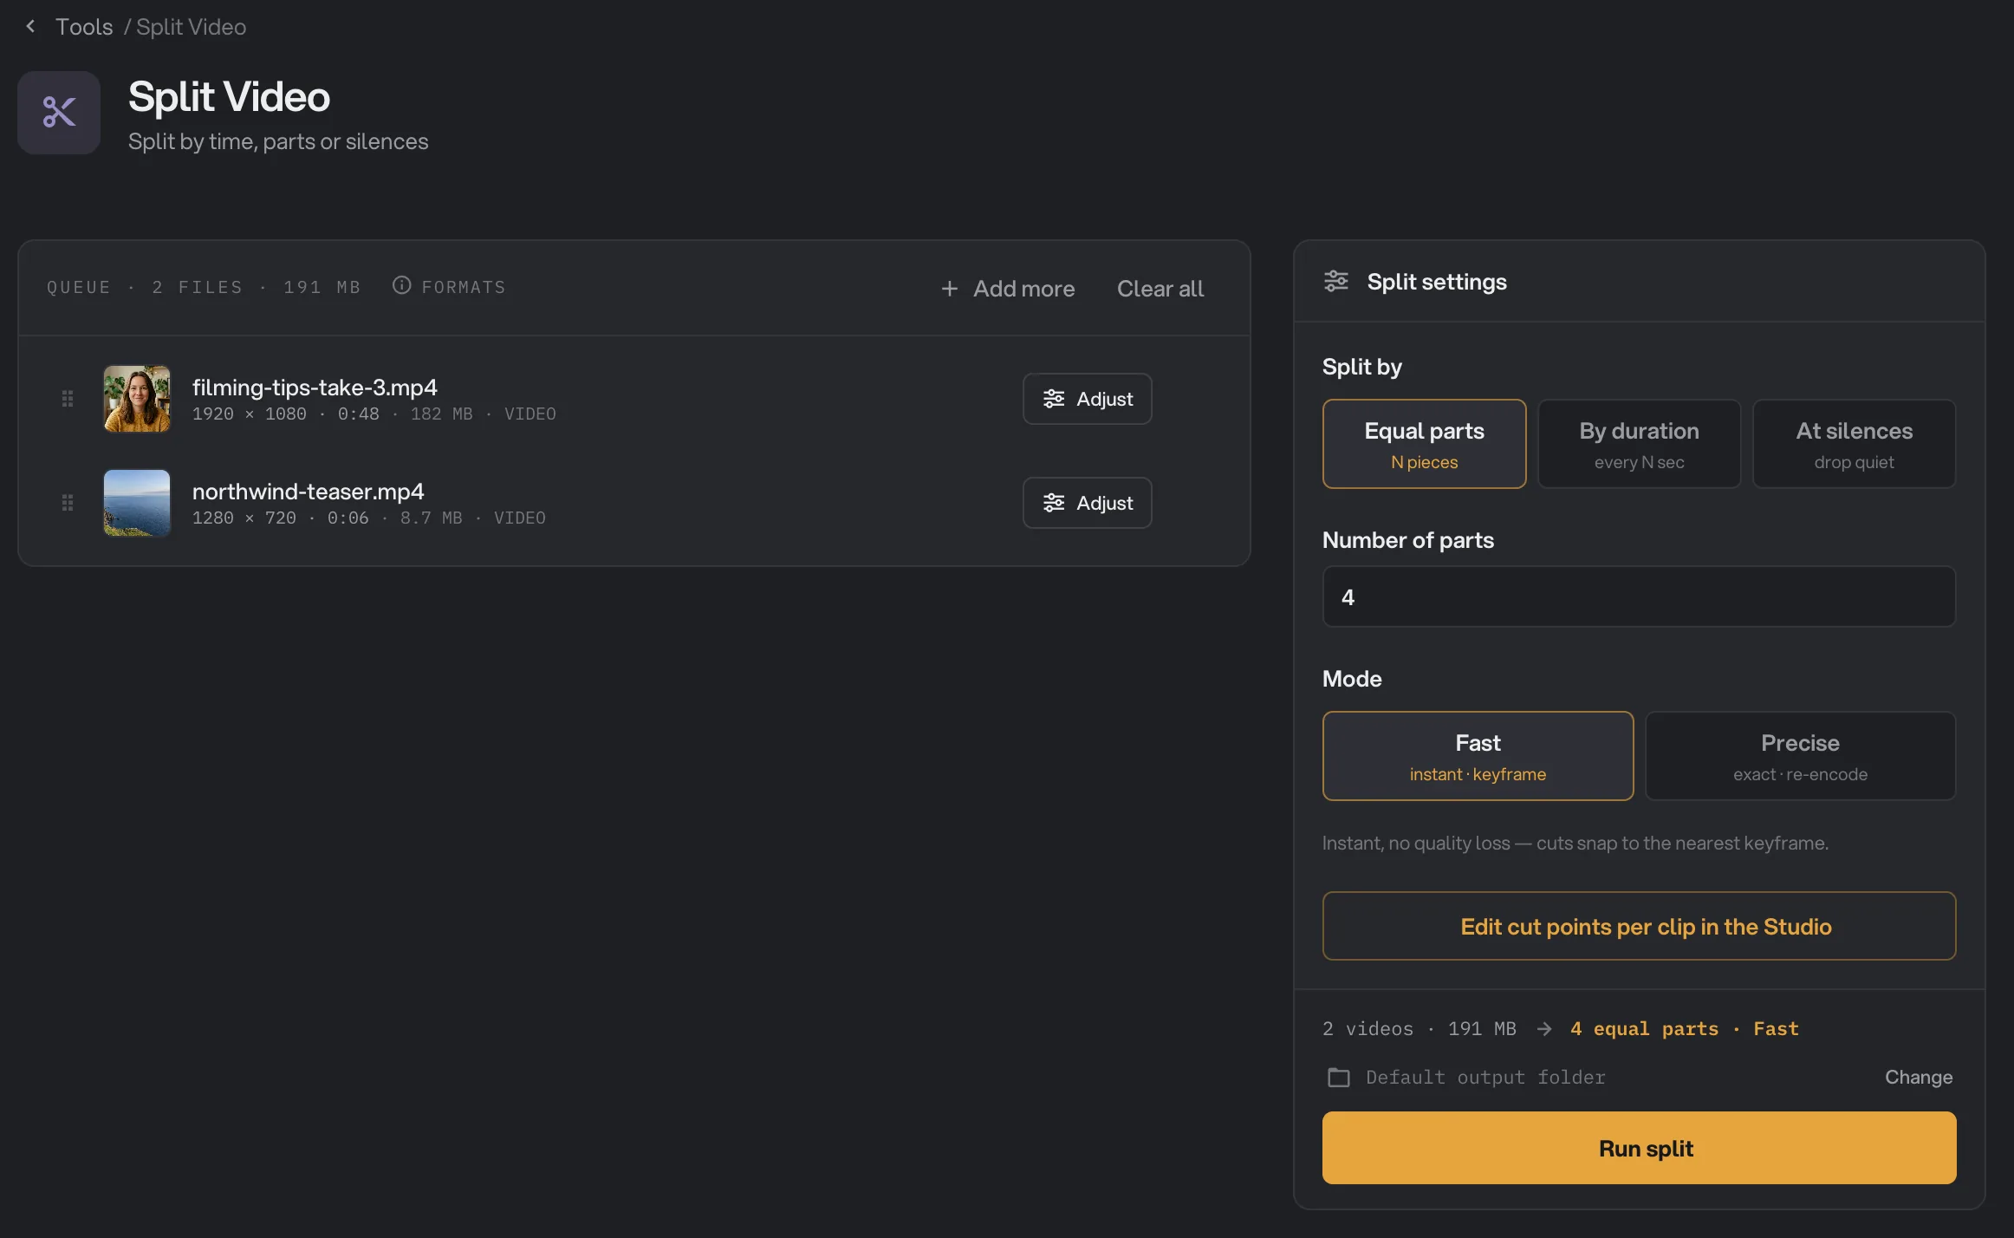Choose At silences split option
This screenshot has height=1238, width=2014.
pos(1855,444)
